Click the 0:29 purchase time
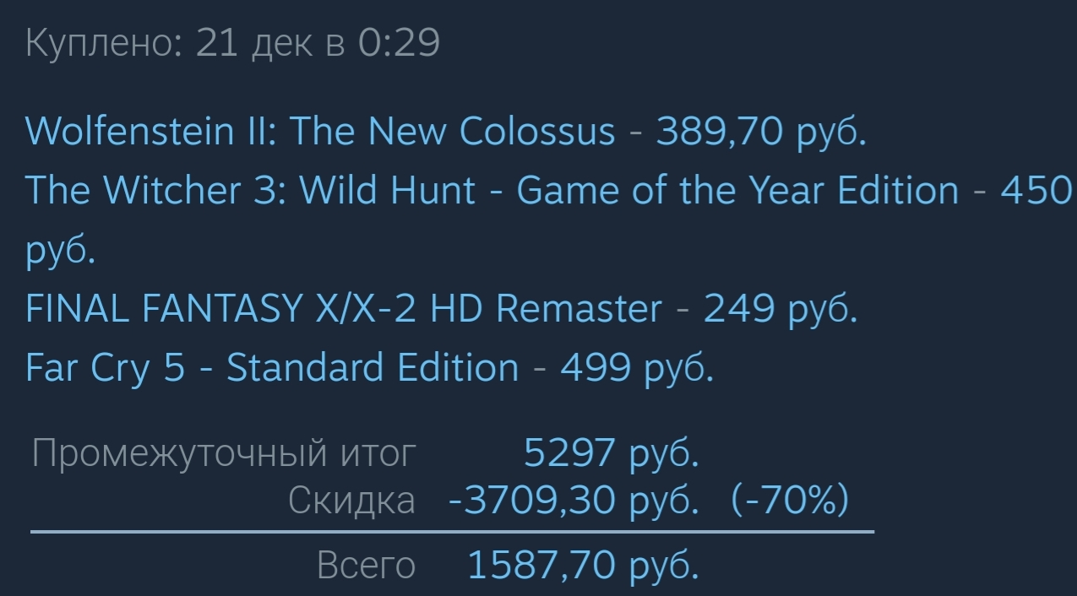This screenshot has height=596, width=1077. pos(399,43)
